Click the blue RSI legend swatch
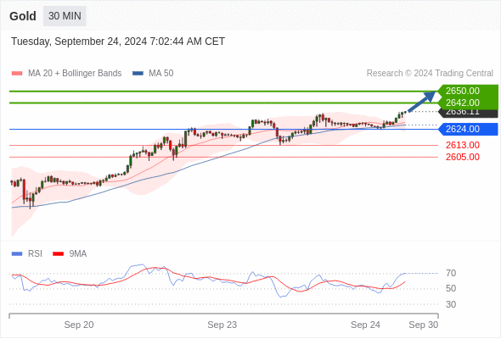This screenshot has width=501, height=339. (x=17, y=254)
